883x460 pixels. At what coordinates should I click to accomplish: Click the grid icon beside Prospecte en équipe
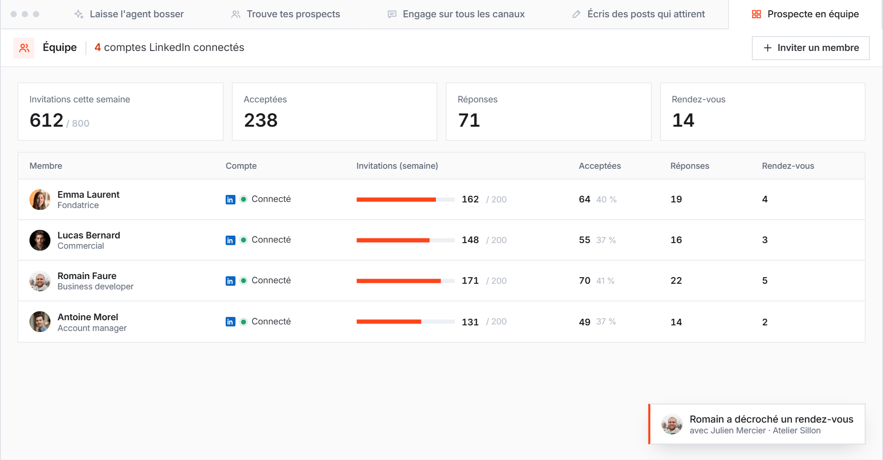coord(756,14)
